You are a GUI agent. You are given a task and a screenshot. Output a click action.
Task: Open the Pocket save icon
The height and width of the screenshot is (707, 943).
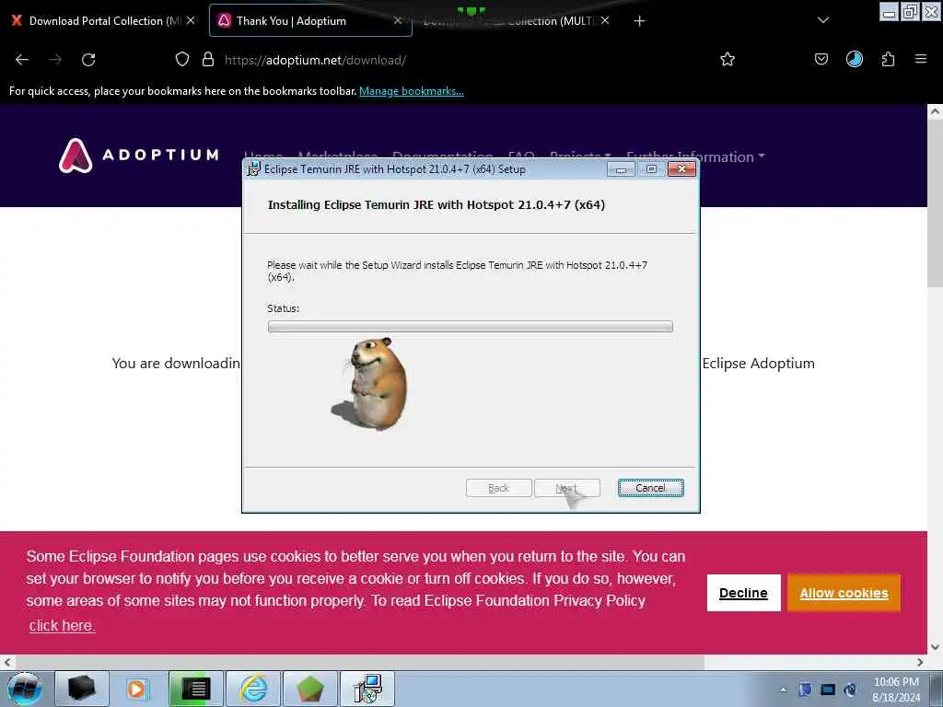coord(821,60)
